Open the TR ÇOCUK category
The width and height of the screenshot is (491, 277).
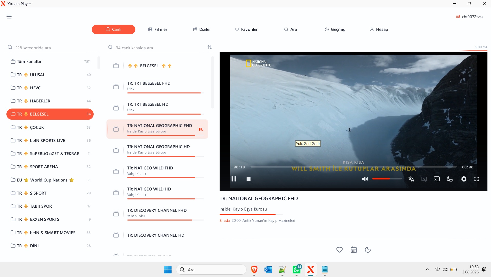[50, 127]
